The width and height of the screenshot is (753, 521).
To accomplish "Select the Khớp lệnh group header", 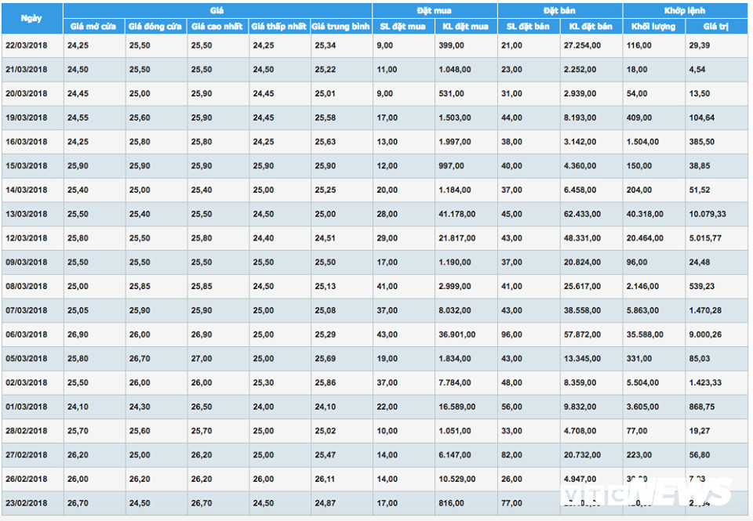I will [684, 11].
